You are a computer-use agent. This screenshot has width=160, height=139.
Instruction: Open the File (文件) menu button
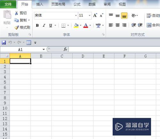[8, 4]
